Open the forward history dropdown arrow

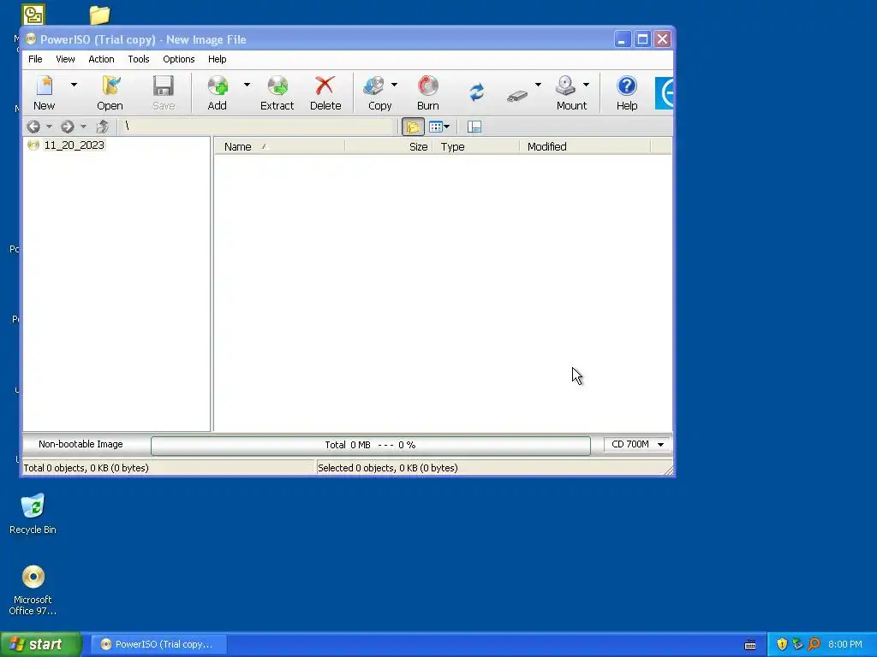click(83, 127)
